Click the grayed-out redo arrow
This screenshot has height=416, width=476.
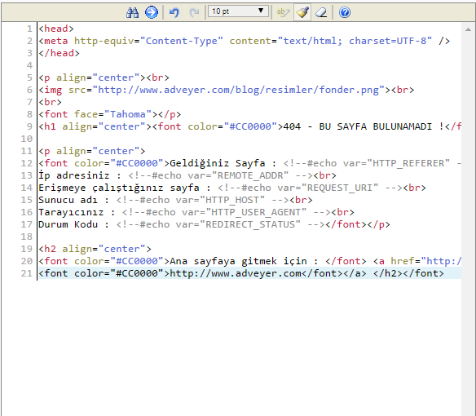point(194,12)
